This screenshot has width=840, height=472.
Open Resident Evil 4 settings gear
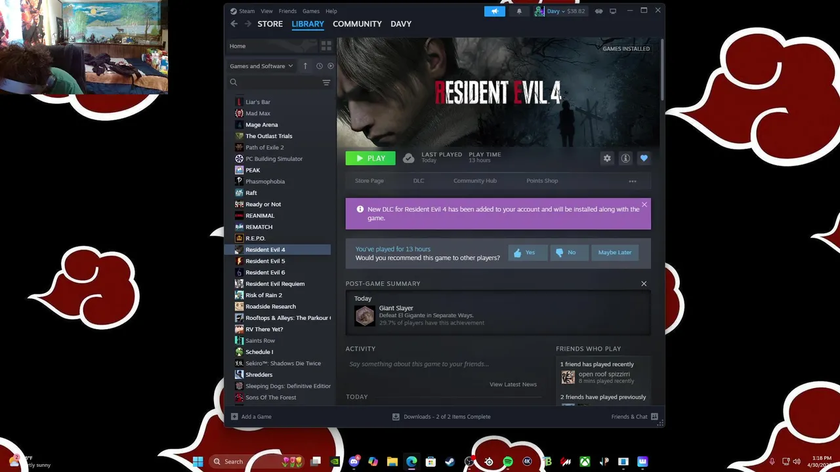(x=607, y=158)
